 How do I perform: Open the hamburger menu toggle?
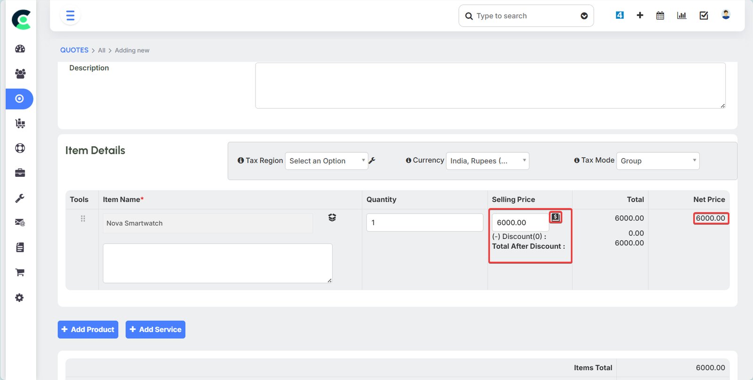tap(70, 16)
